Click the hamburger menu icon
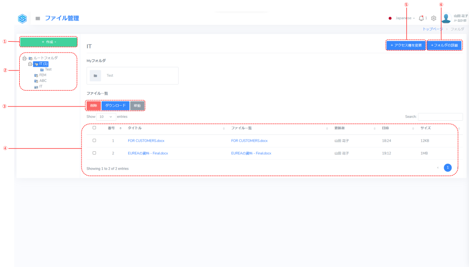Image resolution: width=469 pixels, height=267 pixels. coord(38,19)
